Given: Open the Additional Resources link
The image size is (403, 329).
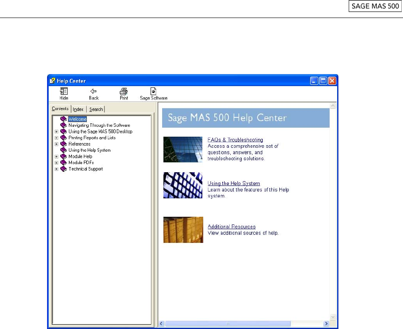Looking at the screenshot, I should click(x=231, y=227).
